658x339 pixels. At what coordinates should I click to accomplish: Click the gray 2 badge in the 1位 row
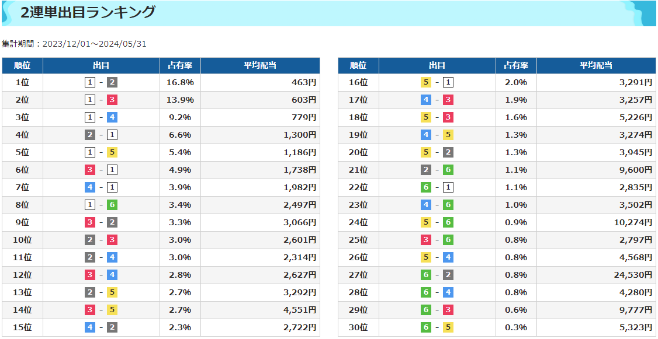(x=112, y=82)
